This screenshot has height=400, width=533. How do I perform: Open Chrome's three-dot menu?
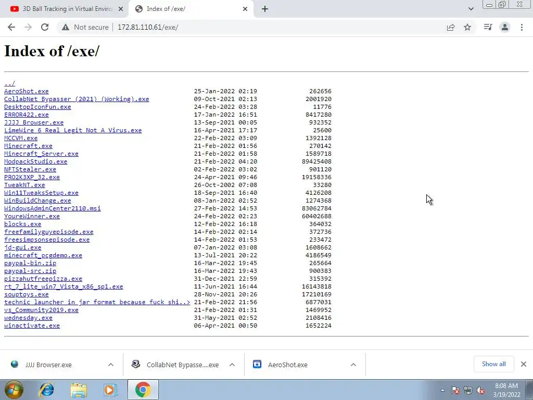coord(522,27)
